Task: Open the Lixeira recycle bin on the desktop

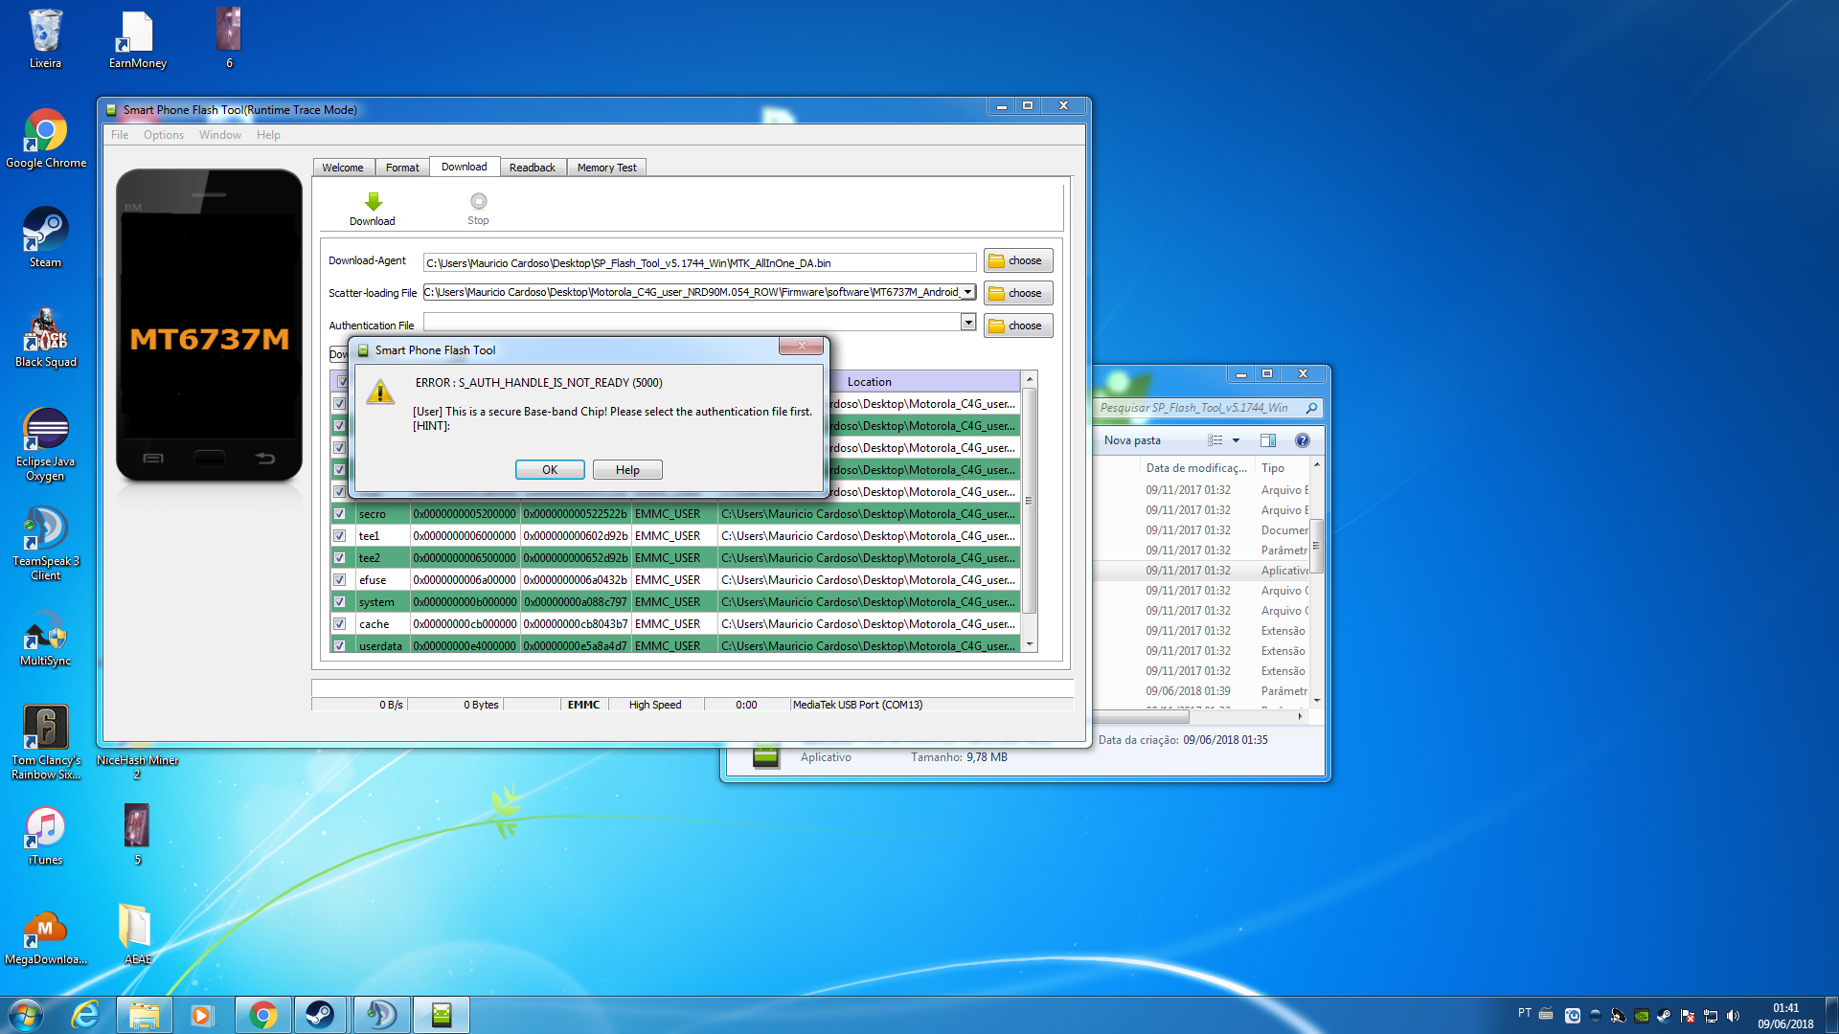Action: pyautogui.click(x=45, y=40)
